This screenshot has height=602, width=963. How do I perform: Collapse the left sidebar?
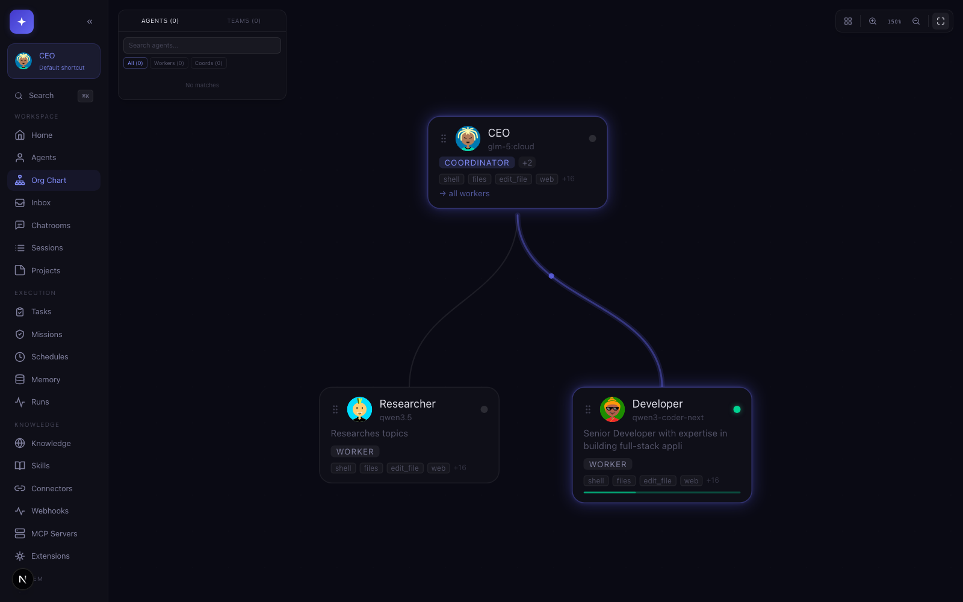(90, 21)
